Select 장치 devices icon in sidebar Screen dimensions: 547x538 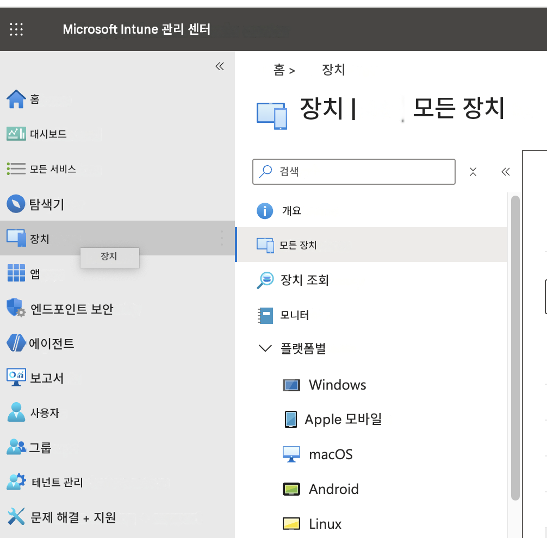point(16,238)
